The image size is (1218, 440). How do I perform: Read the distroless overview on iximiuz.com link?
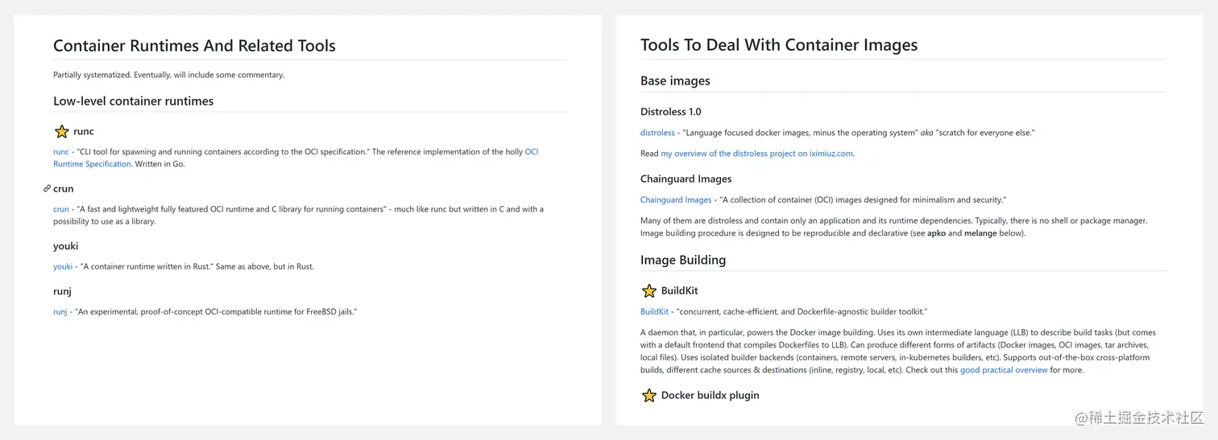click(756, 154)
